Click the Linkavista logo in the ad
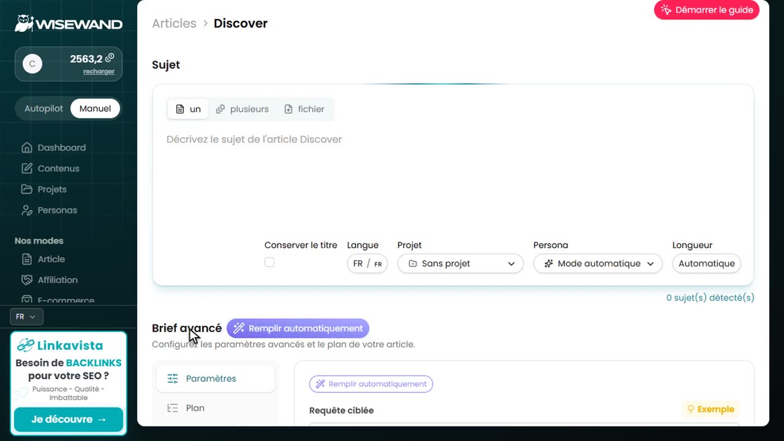 pyautogui.click(x=60, y=345)
